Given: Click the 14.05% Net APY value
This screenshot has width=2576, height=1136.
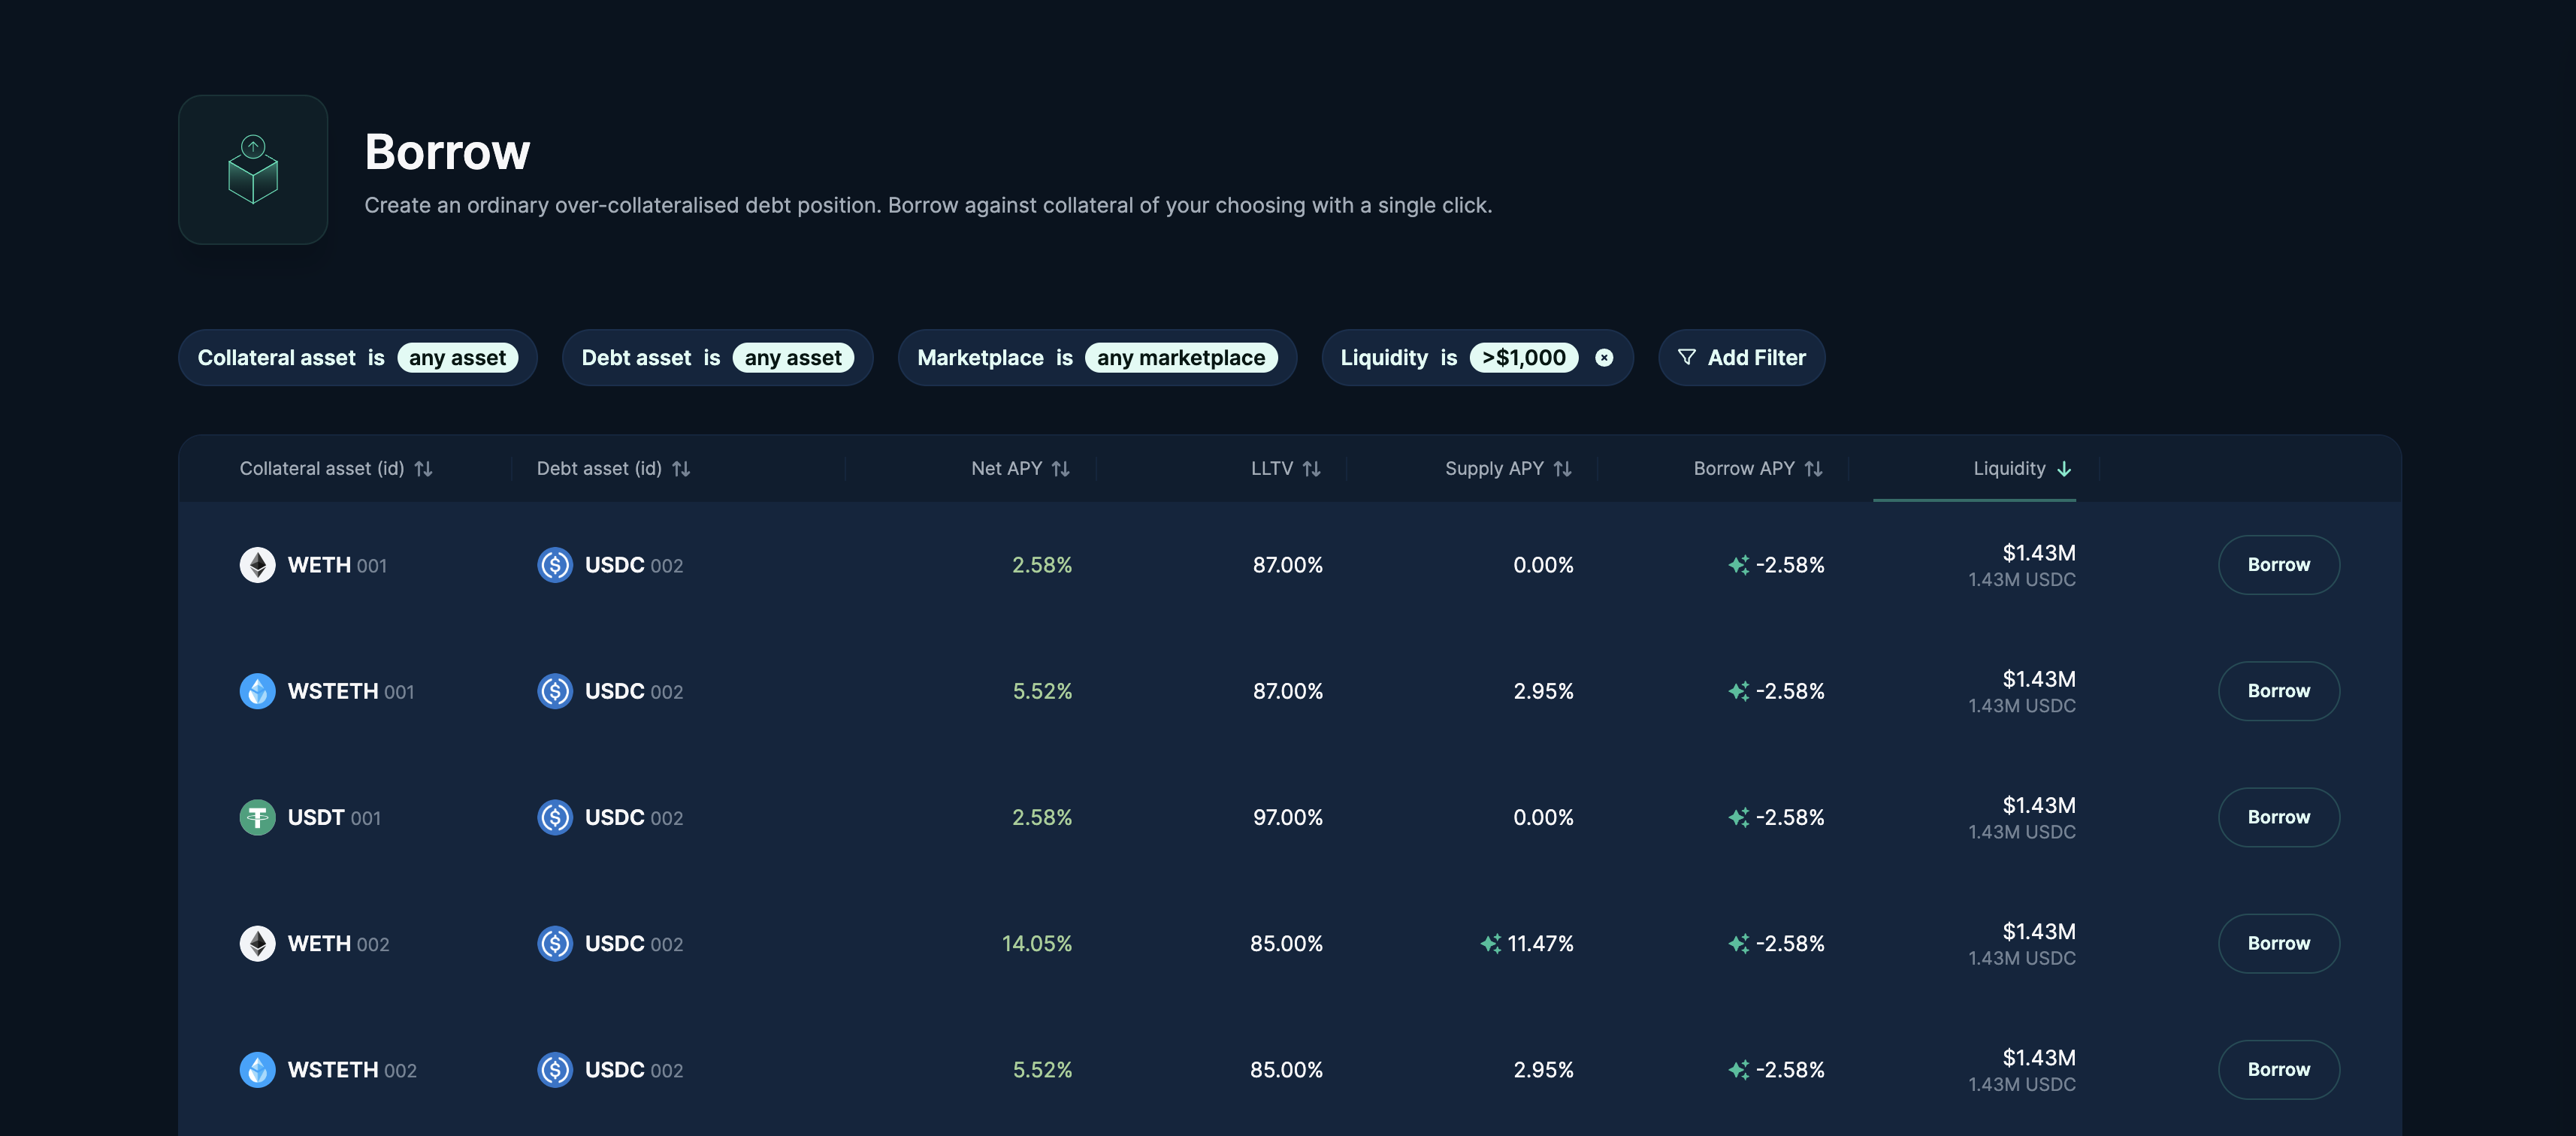Looking at the screenshot, I should tap(1037, 943).
